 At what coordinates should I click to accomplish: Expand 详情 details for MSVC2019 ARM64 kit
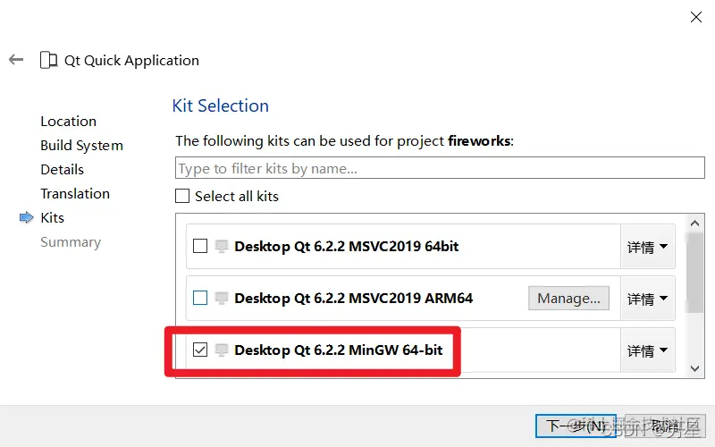tap(647, 299)
